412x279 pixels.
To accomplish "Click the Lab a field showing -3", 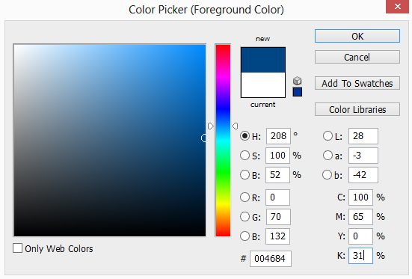I will coord(363,156).
